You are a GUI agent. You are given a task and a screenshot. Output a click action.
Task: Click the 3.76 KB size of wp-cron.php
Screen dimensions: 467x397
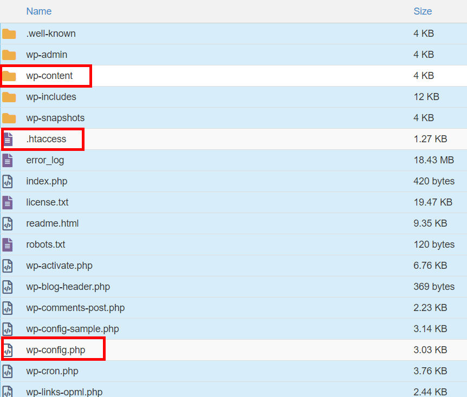pos(430,371)
